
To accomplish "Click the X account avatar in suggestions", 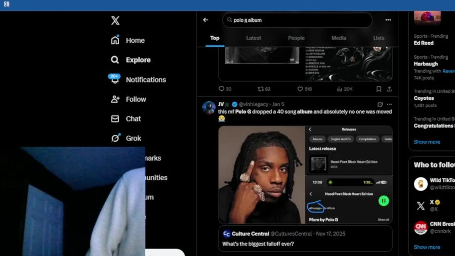I will (x=420, y=206).
